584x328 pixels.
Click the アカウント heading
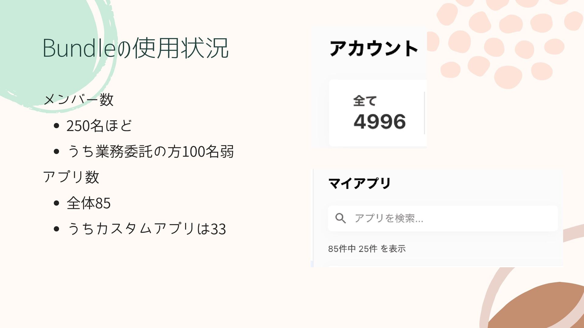374,49
